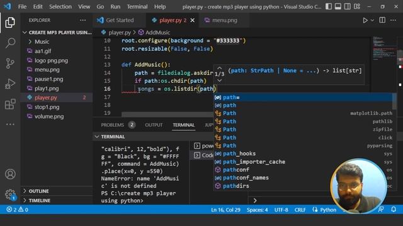
Task: Select player.py in the explorer
Action: [57, 98]
